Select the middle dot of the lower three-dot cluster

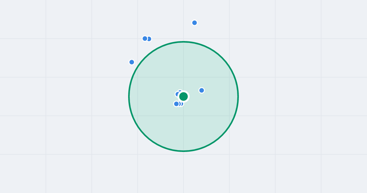point(180,104)
